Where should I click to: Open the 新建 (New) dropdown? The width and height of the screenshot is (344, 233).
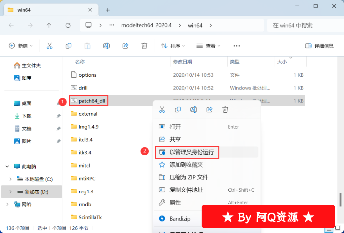pos(21,46)
